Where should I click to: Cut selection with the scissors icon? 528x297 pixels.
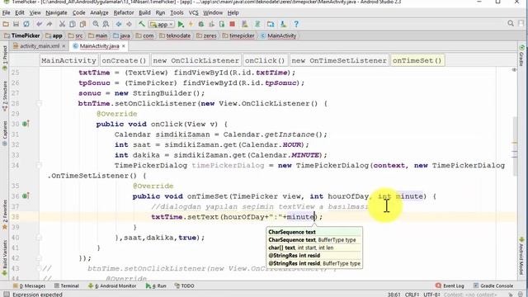(62, 24)
